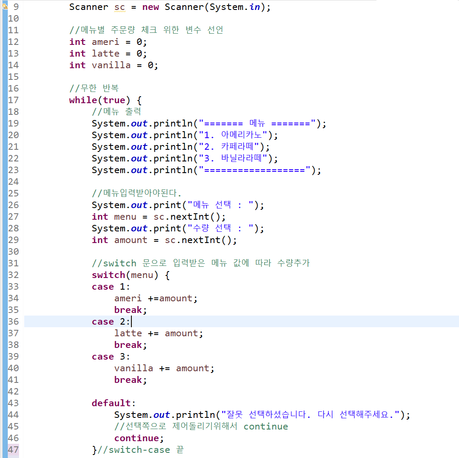Click the "1. 아메리카노" string literal

pos(233,135)
